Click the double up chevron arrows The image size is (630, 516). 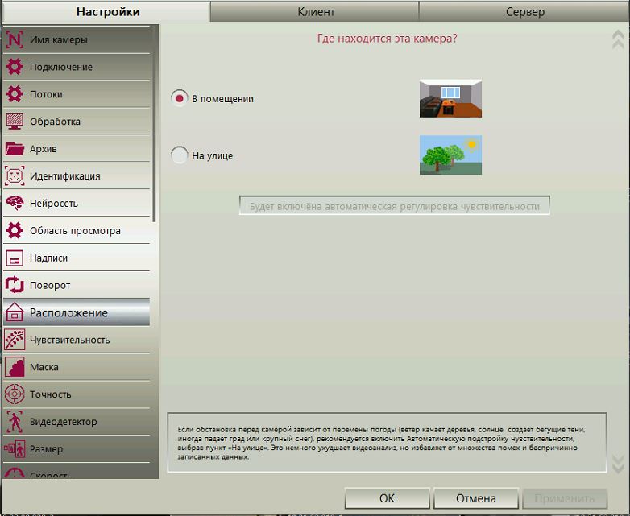(618, 39)
